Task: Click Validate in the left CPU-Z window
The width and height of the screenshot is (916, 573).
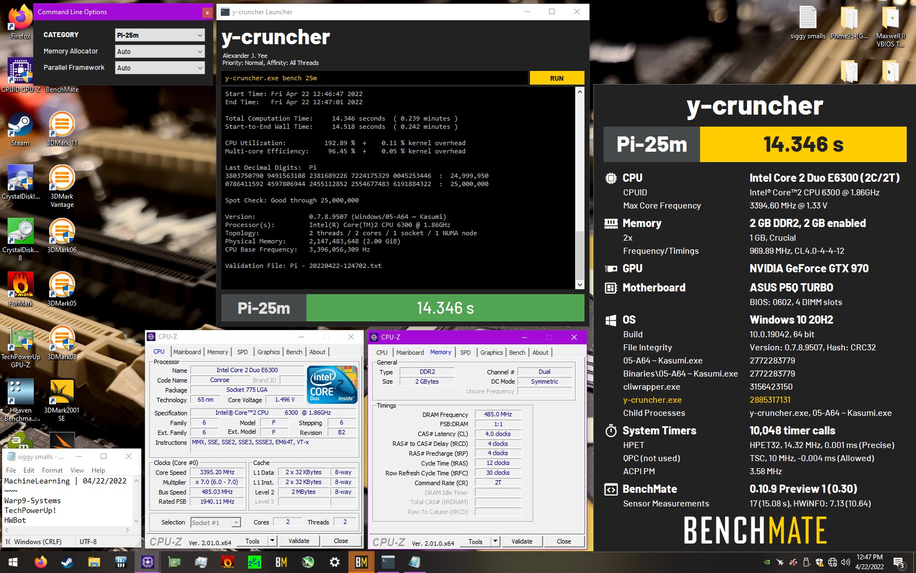Action: [x=299, y=541]
